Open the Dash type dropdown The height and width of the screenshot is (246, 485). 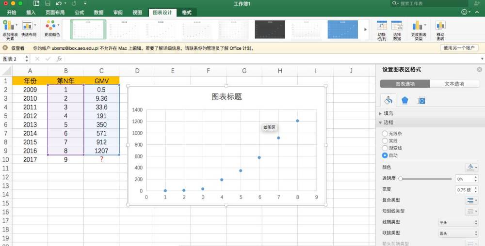pyautogui.click(x=472, y=212)
